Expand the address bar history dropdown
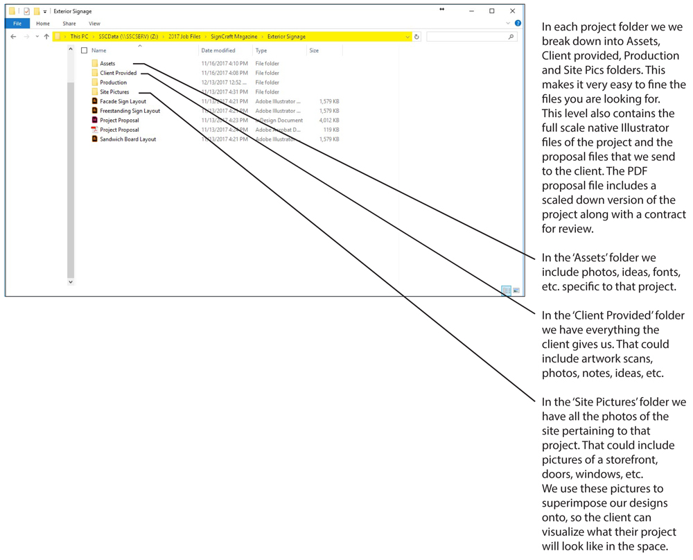 pos(407,37)
